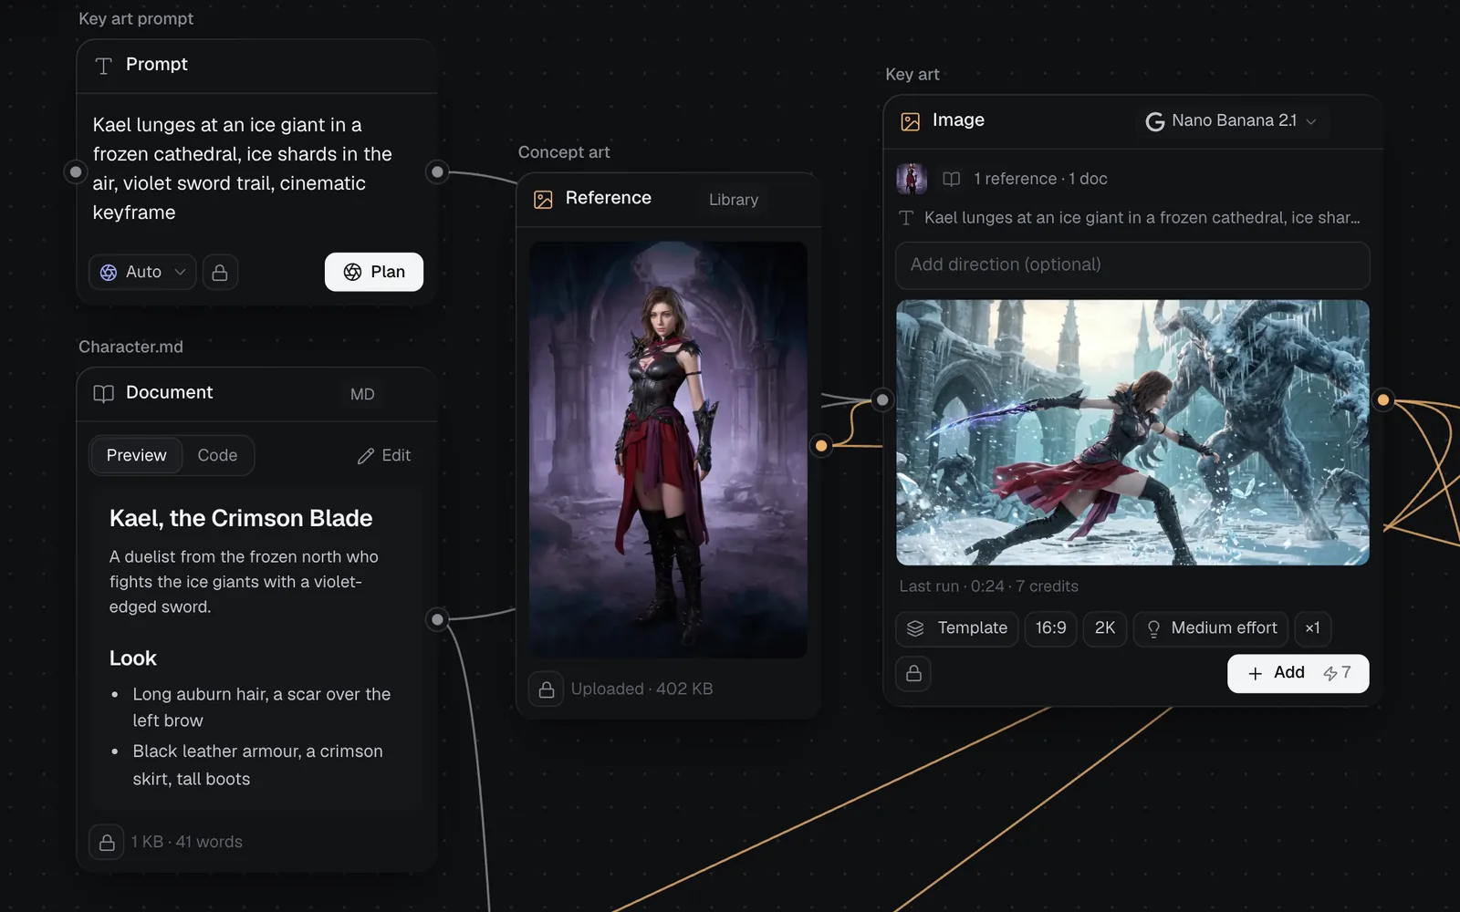Switch to the Code tab
1460x912 pixels.
(217, 455)
